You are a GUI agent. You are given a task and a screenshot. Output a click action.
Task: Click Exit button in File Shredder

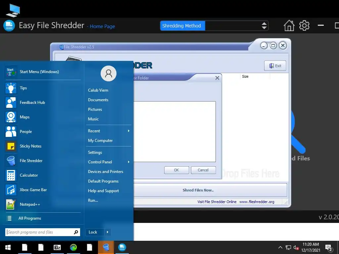(275, 66)
